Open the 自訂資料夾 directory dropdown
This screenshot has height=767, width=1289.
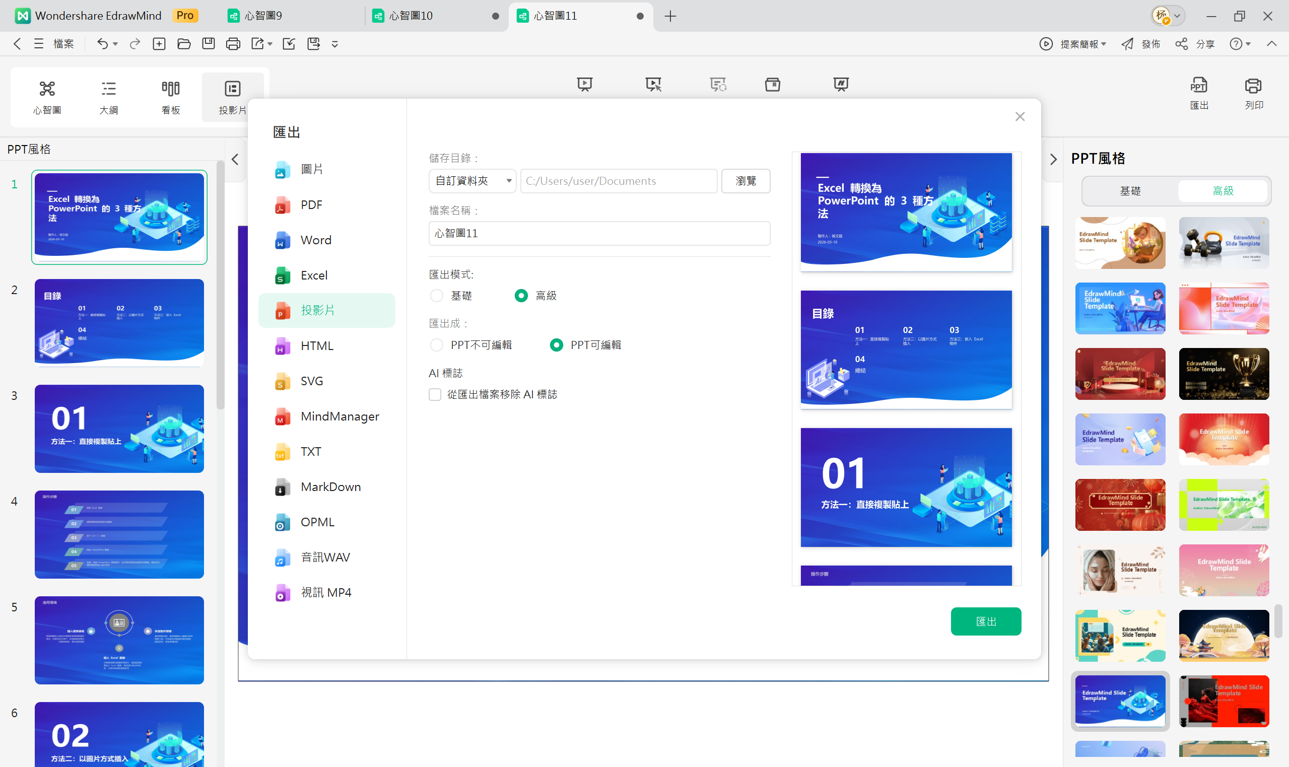471,180
